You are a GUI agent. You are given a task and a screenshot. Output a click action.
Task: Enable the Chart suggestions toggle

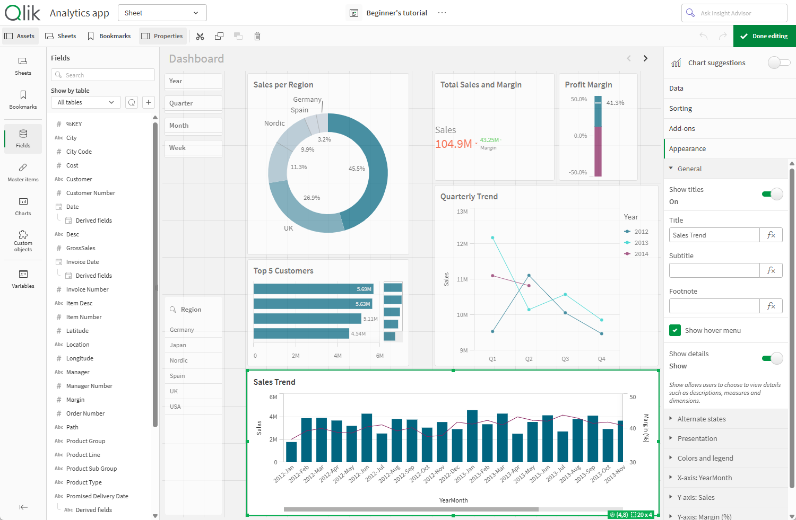778,63
